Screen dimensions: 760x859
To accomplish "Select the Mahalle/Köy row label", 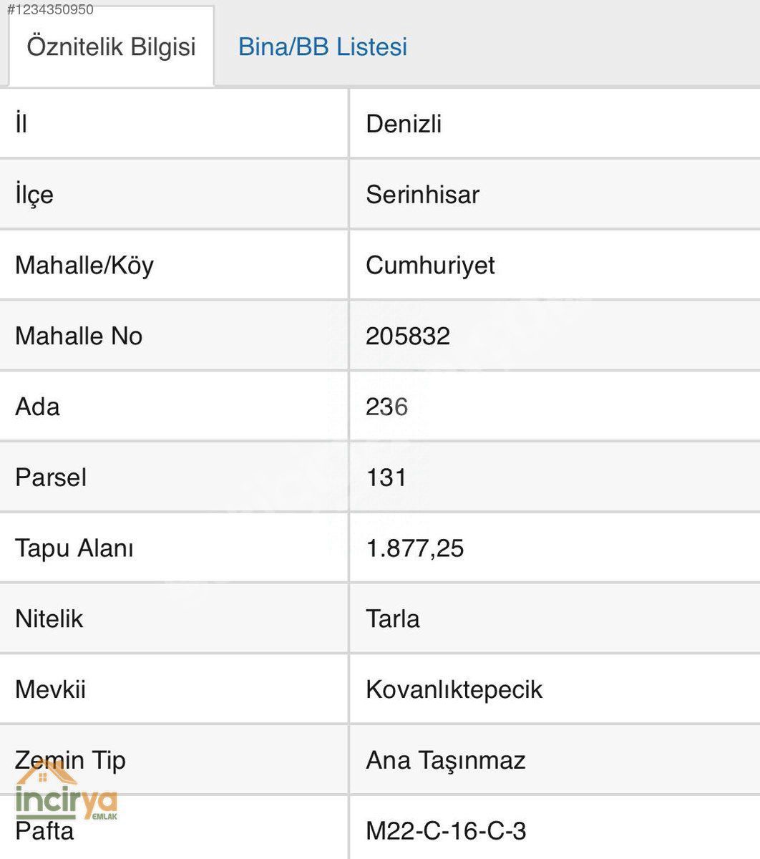I will click(x=84, y=266).
